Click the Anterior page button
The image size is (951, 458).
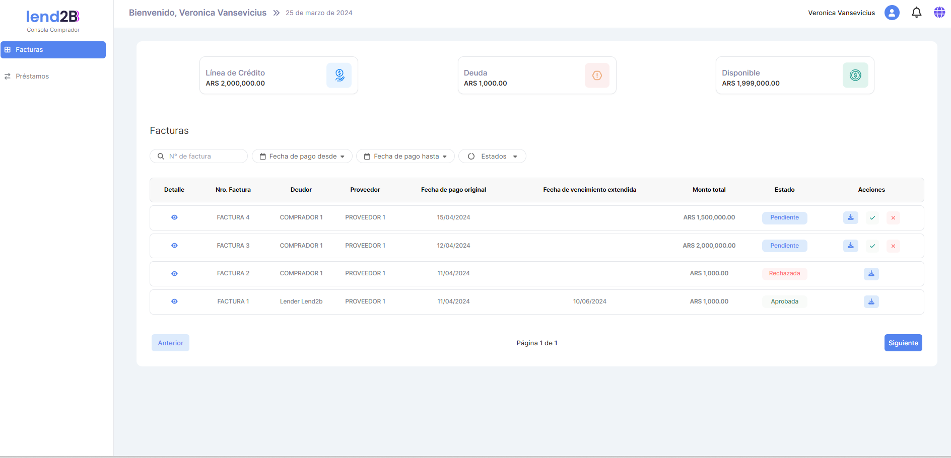170,343
